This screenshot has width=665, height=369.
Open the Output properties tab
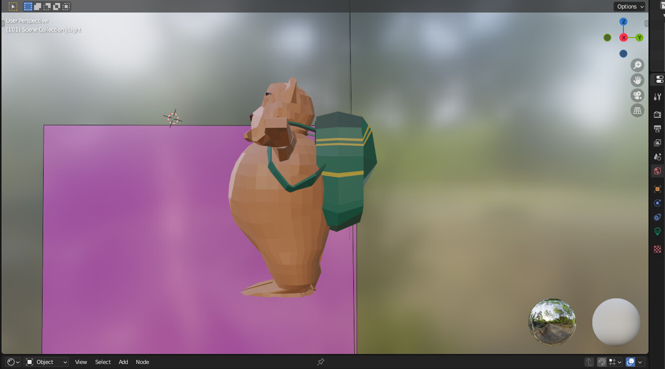tap(657, 129)
